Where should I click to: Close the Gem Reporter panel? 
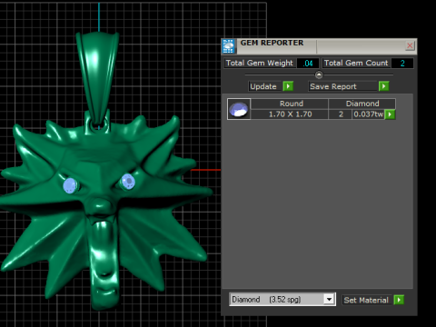[x=410, y=45]
